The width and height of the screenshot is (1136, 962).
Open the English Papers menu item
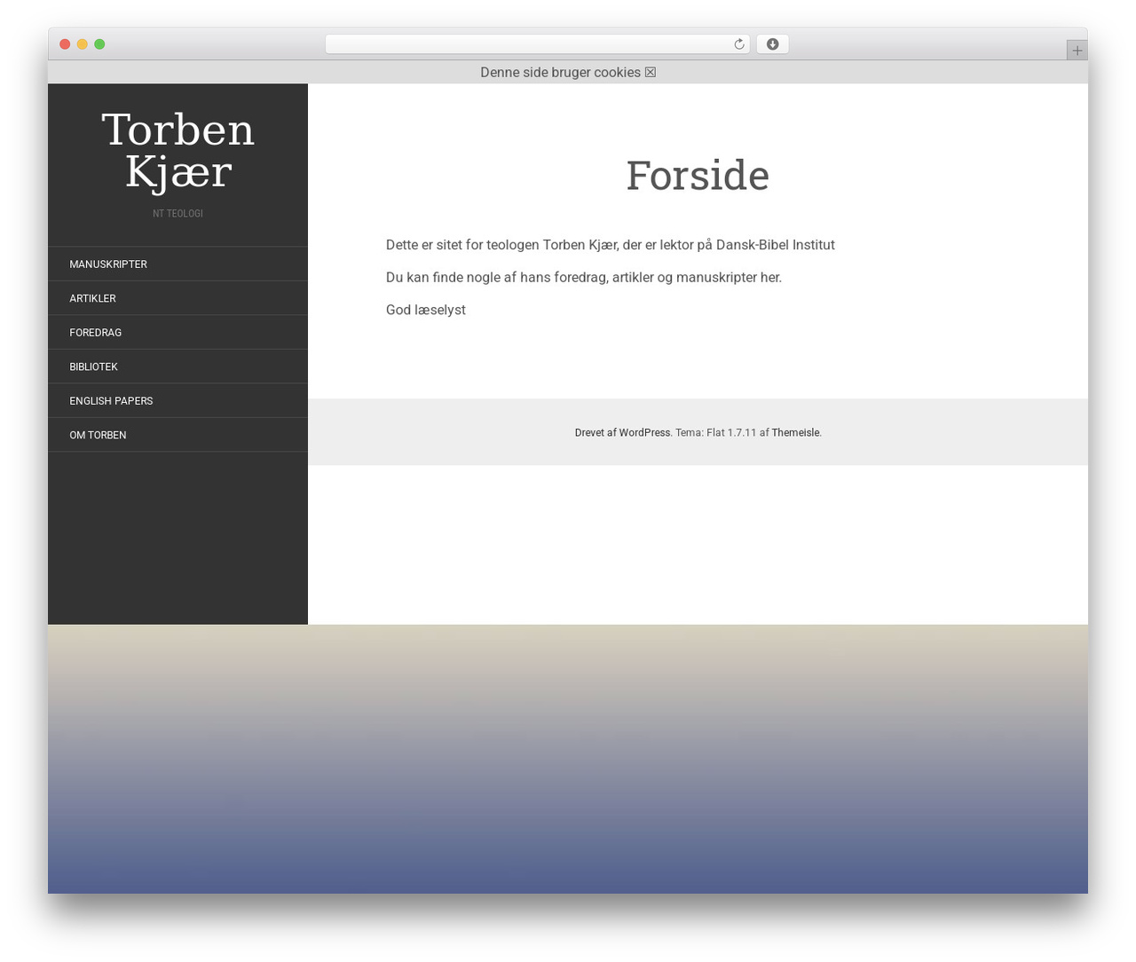[x=177, y=401]
